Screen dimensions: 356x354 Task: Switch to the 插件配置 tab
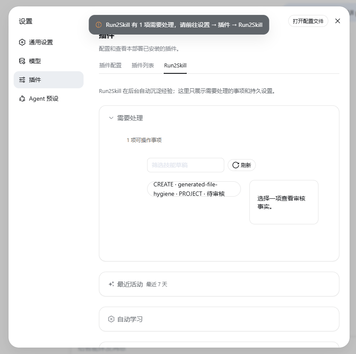[110, 65]
